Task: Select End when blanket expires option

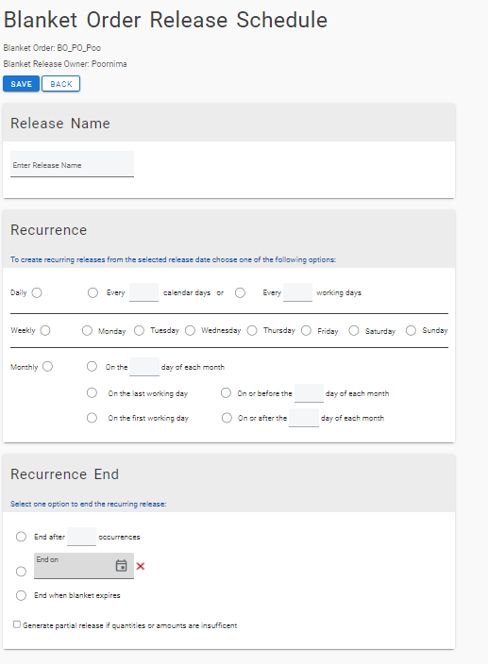Action: (21, 595)
